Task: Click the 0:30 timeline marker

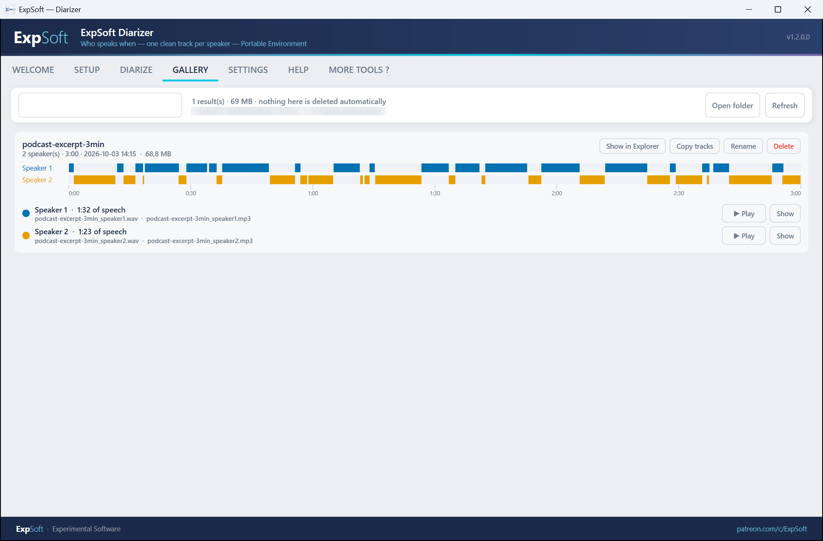Action: (190, 193)
